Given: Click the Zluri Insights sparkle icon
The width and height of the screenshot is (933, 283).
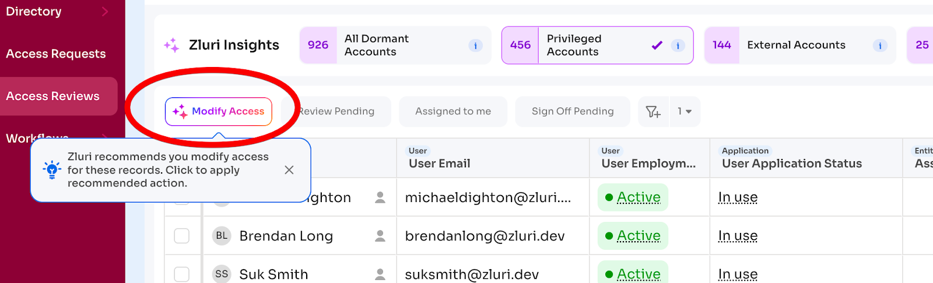Looking at the screenshot, I should click(171, 45).
